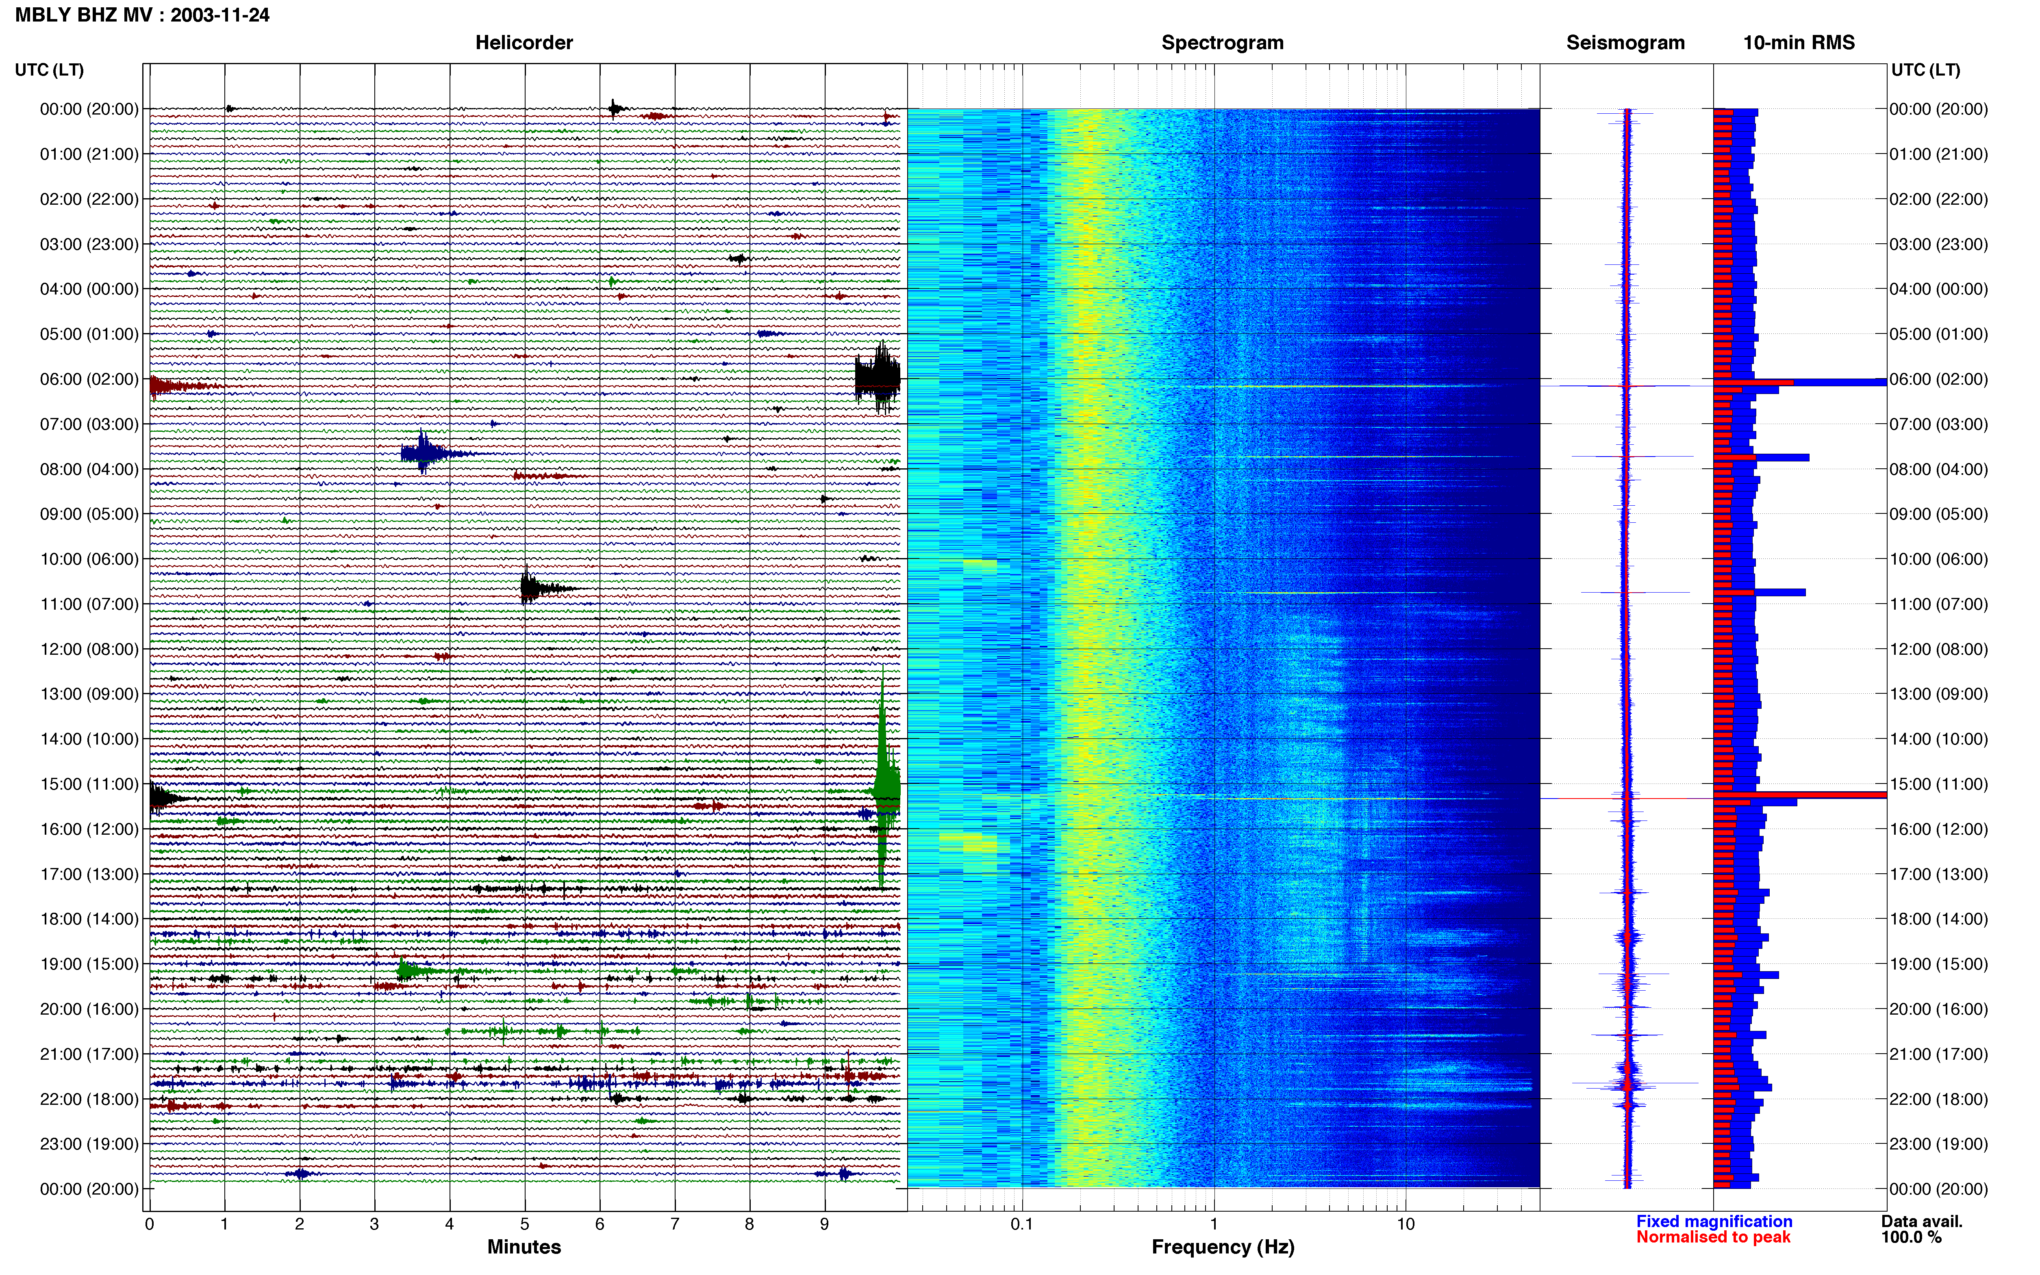The image size is (2040, 1275).
Task: Click the '100.0 %' data availability value
Action: [1911, 1237]
